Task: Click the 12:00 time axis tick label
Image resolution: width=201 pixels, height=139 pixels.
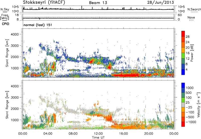Action: point(98,134)
